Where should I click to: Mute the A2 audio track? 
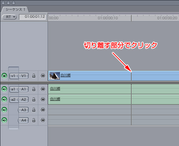(x=4, y=99)
